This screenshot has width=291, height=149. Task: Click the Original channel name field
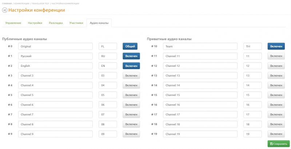55,46
